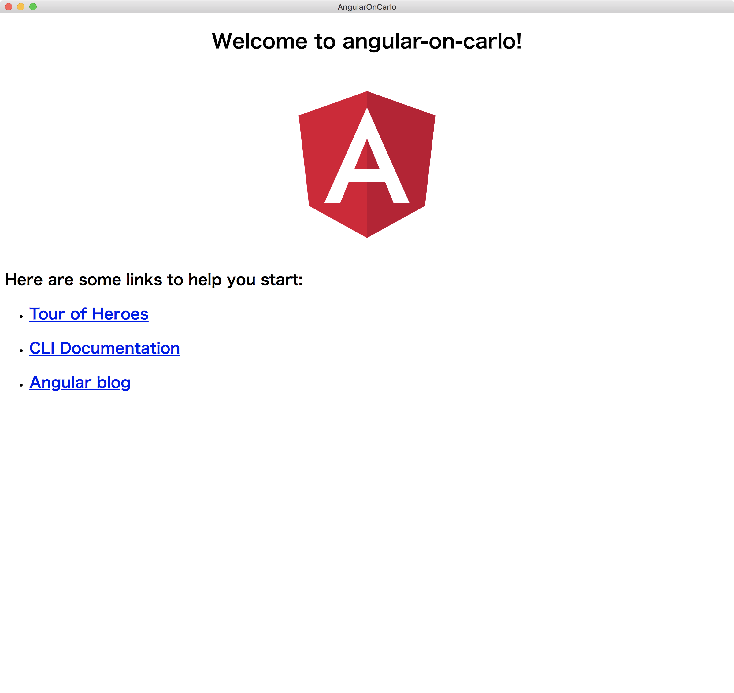Click the word 'Welcome' in the heading
The image size is (734, 693).
point(259,41)
